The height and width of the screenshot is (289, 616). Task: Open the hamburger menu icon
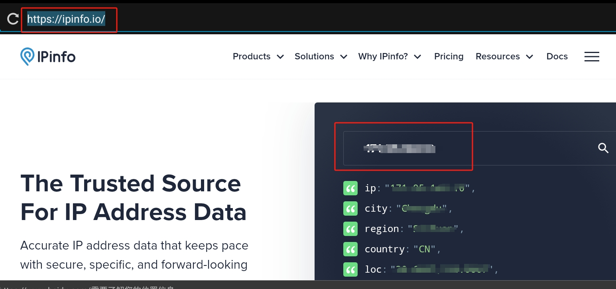[592, 57]
